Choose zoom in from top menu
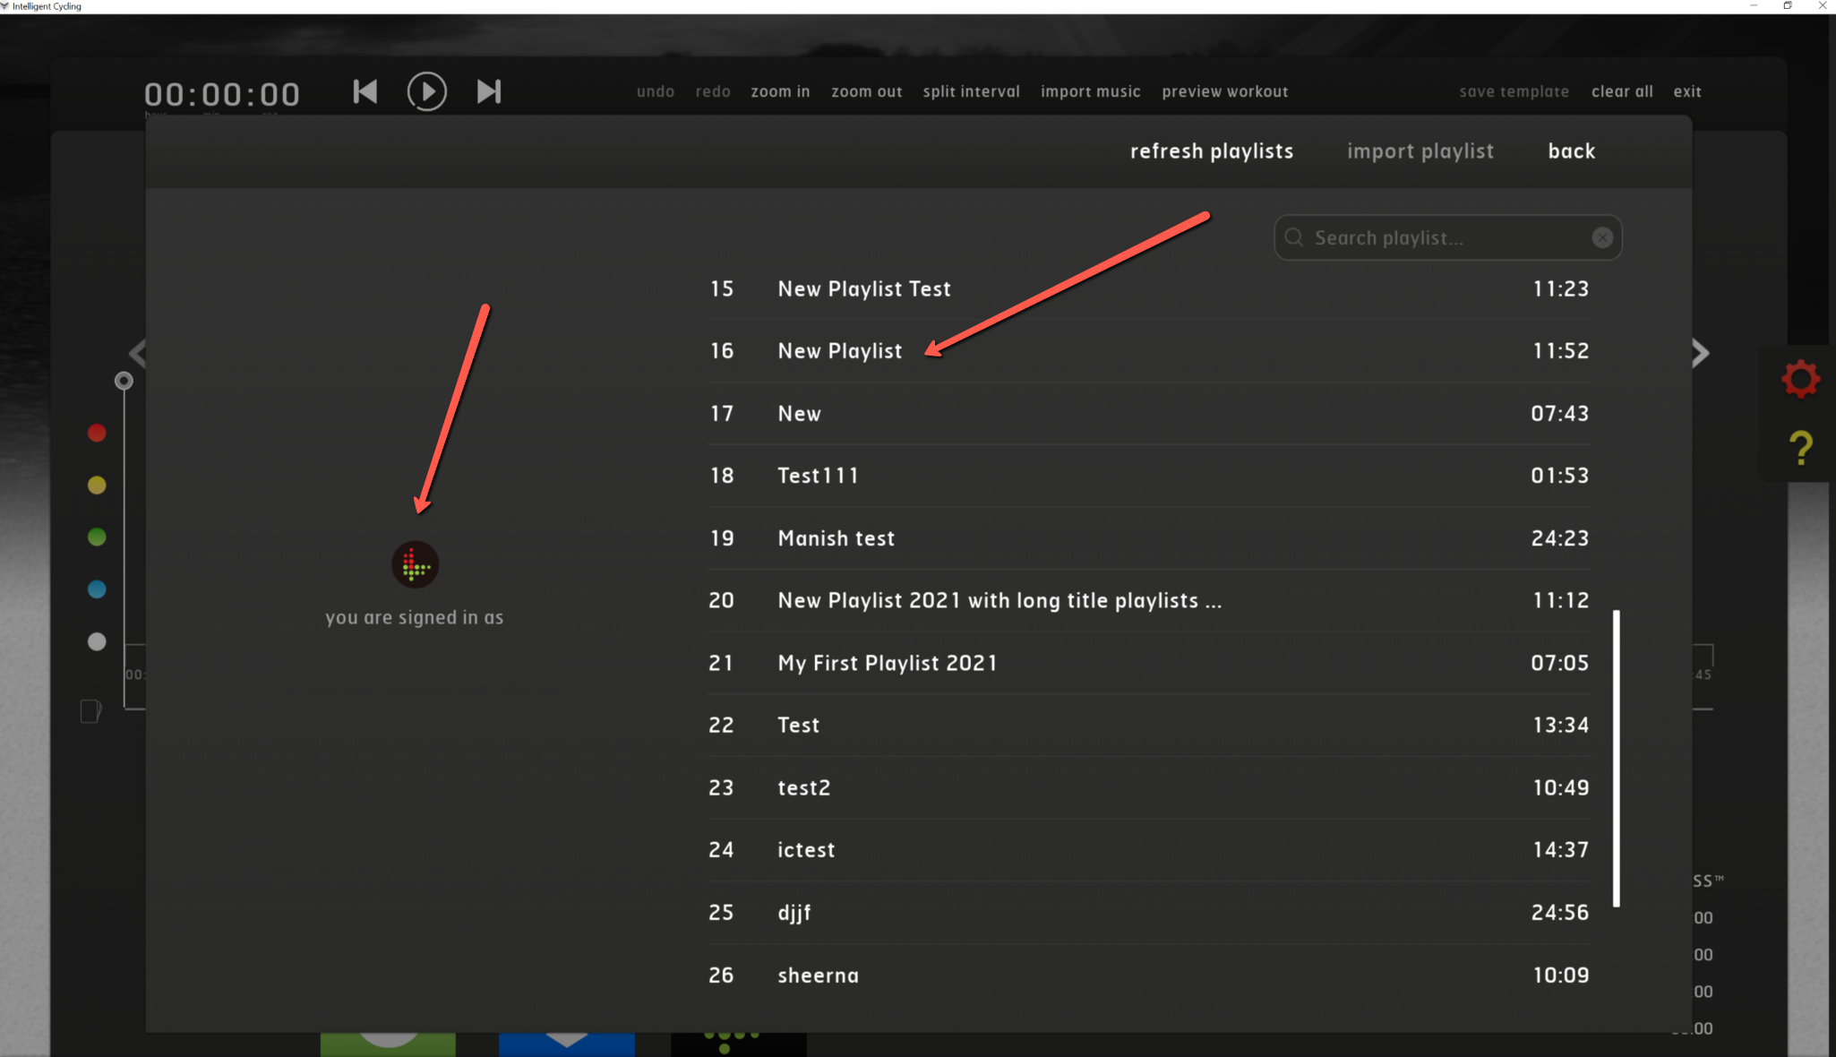1836x1057 pixels. coord(779,91)
